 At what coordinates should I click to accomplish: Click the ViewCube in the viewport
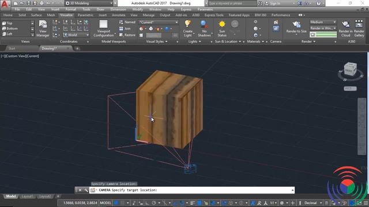tap(350, 69)
